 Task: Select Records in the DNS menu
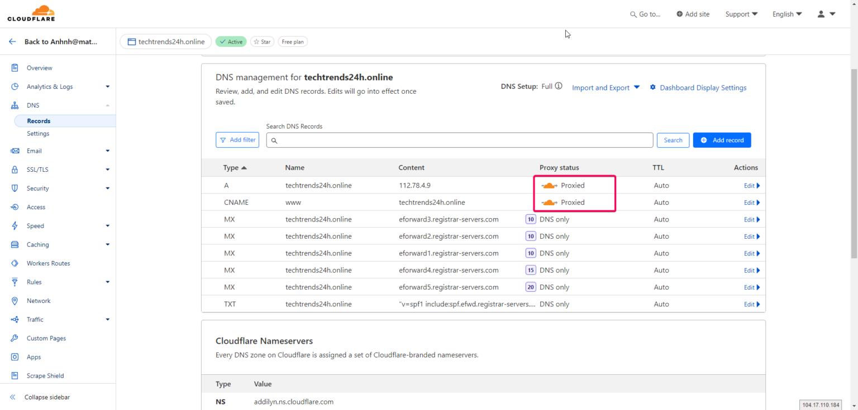pyautogui.click(x=39, y=120)
